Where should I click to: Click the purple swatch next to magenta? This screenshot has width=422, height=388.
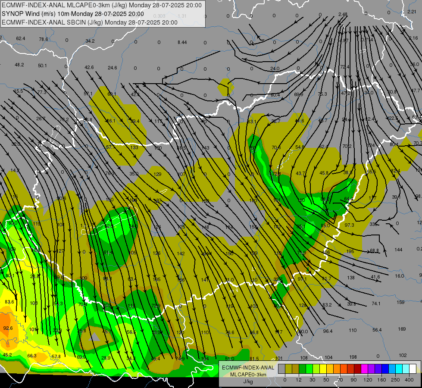click(371, 369)
